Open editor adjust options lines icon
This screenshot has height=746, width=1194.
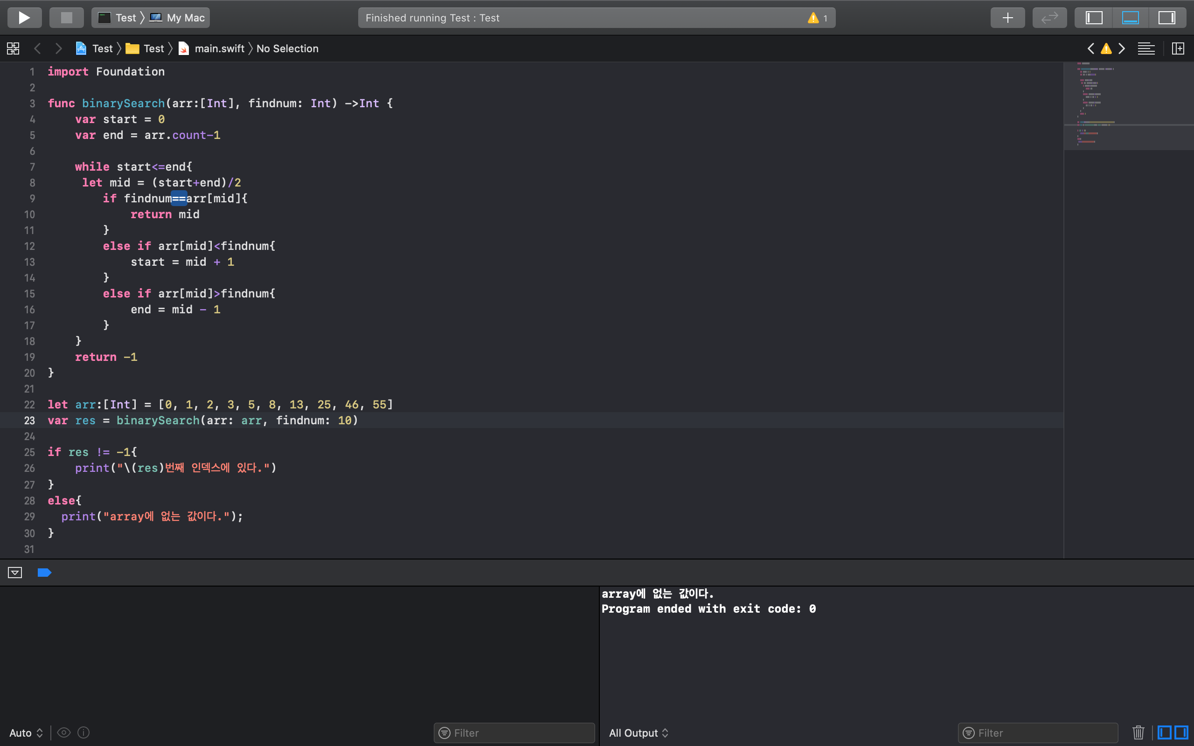[1146, 48]
